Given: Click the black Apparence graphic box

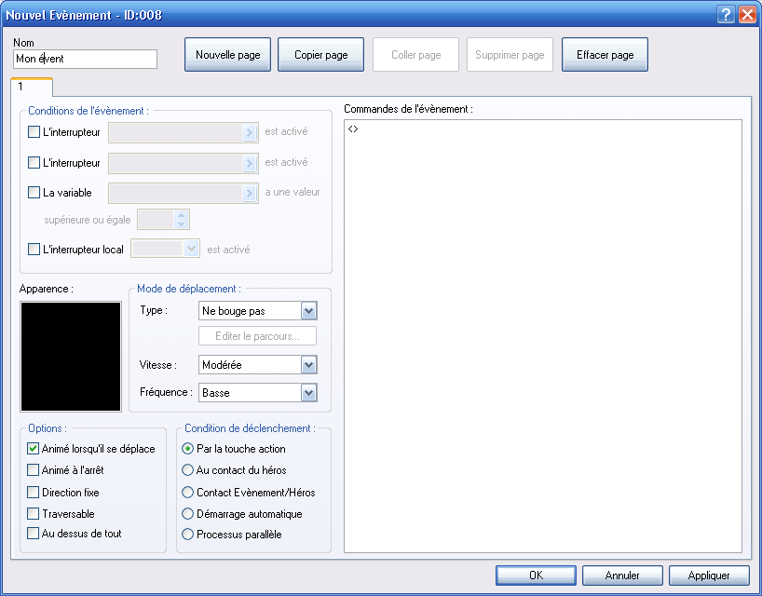Looking at the screenshot, I should 71,357.
